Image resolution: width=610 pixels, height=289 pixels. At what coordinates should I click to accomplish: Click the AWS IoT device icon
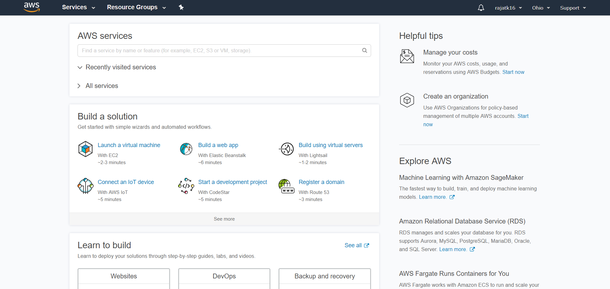(x=86, y=186)
